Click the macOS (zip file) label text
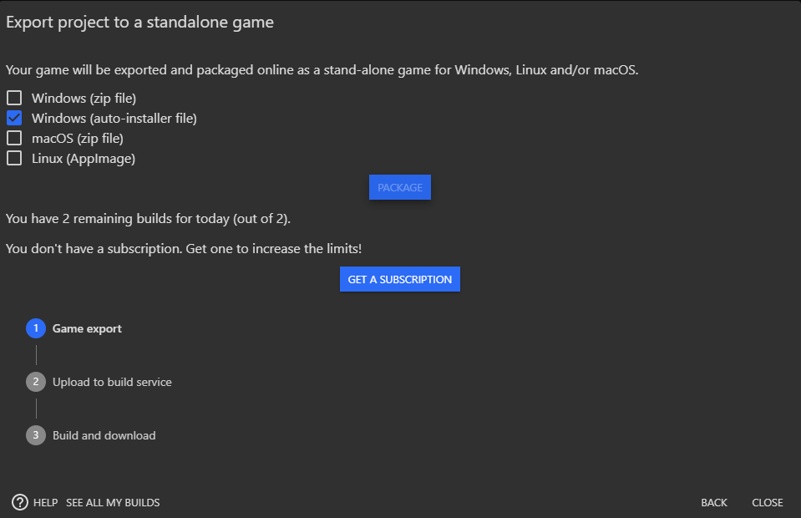Image resolution: width=801 pixels, height=518 pixels. (77, 139)
